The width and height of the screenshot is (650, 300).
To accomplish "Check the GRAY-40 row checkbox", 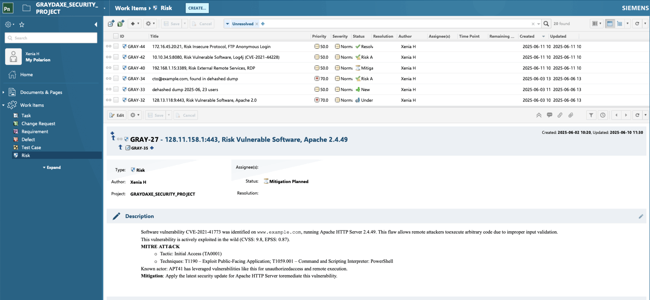I will point(116,68).
